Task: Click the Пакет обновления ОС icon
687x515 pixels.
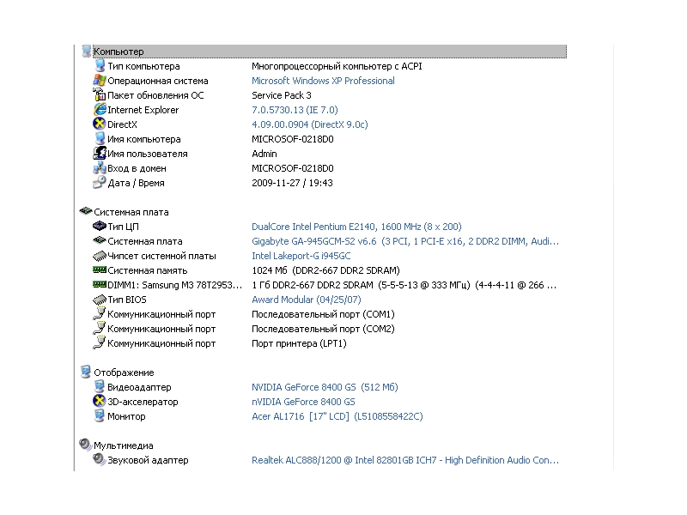Action: click(100, 95)
